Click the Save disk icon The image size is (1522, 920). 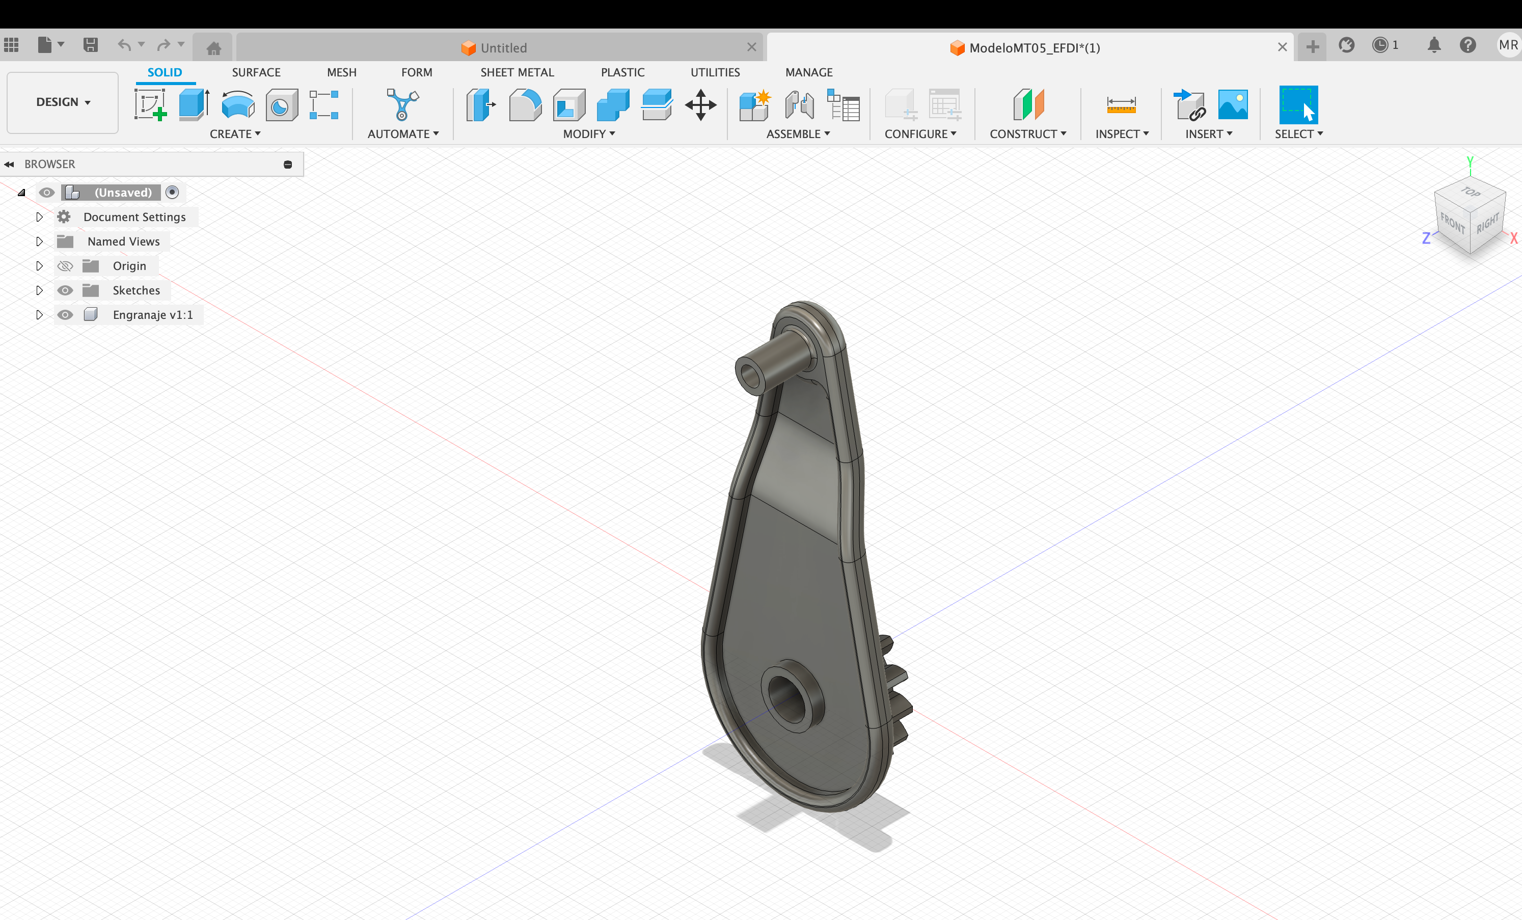coord(90,45)
